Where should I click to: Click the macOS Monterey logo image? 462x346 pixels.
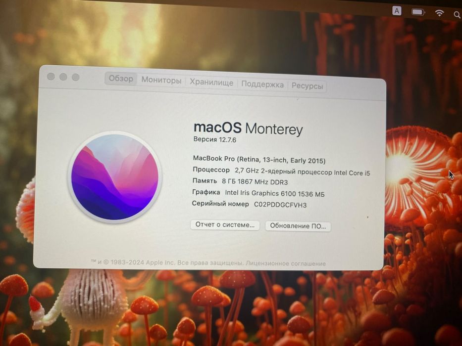click(x=114, y=177)
